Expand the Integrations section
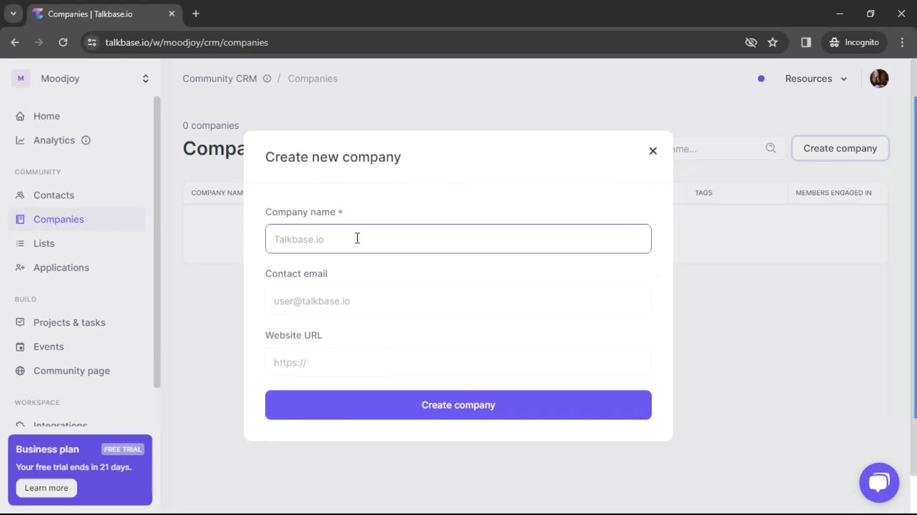The width and height of the screenshot is (917, 515). (x=60, y=425)
